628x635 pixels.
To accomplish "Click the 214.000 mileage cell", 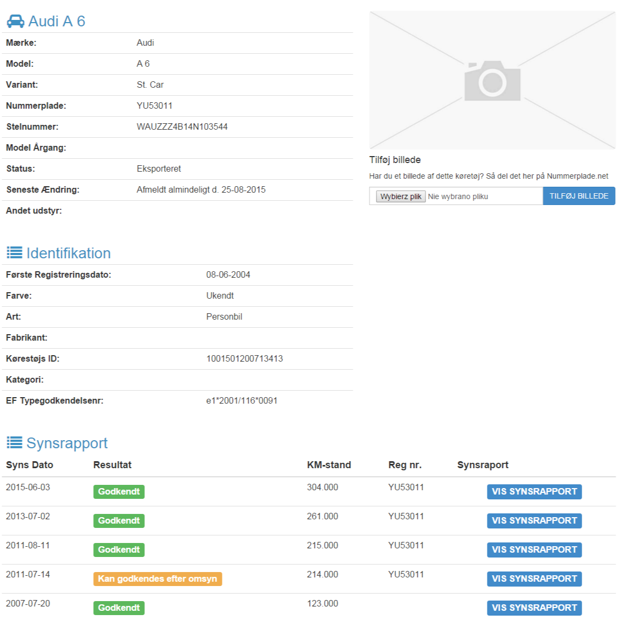I will tap(322, 575).
